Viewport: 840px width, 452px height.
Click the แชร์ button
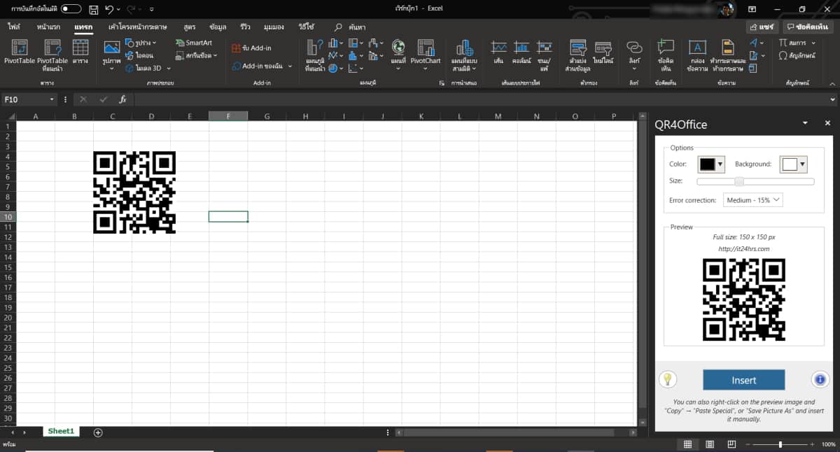pos(762,26)
